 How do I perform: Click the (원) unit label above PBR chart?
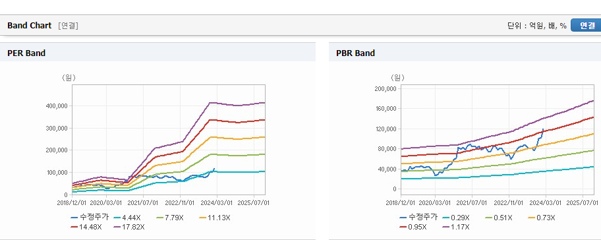point(397,78)
